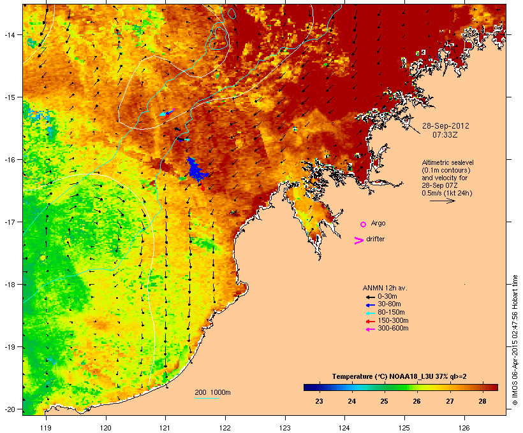This screenshot has height=433, width=523.
Task: Click the colorbar value 26
Action: [x=416, y=401]
